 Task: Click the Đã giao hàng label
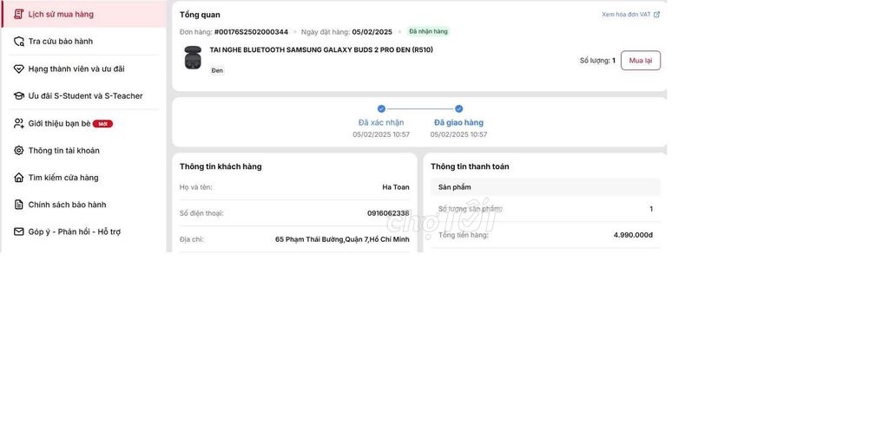tap(458, 123)
